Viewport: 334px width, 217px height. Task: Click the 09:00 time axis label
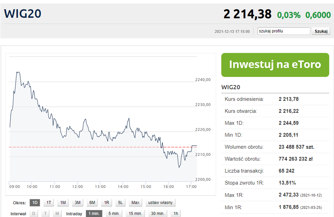14,187
